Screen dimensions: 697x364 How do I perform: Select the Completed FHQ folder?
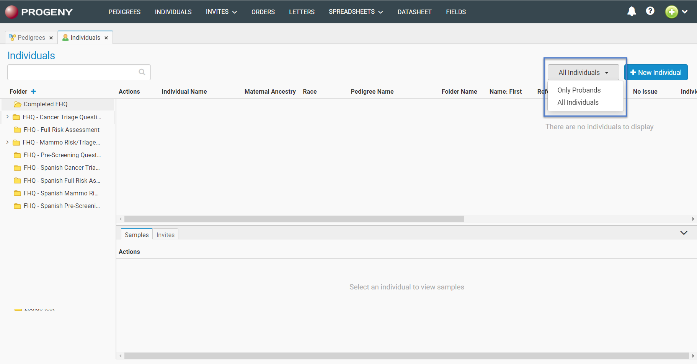(45, 104)
